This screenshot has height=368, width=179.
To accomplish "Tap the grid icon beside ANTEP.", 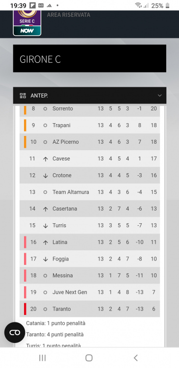I will tap(23, 96).
